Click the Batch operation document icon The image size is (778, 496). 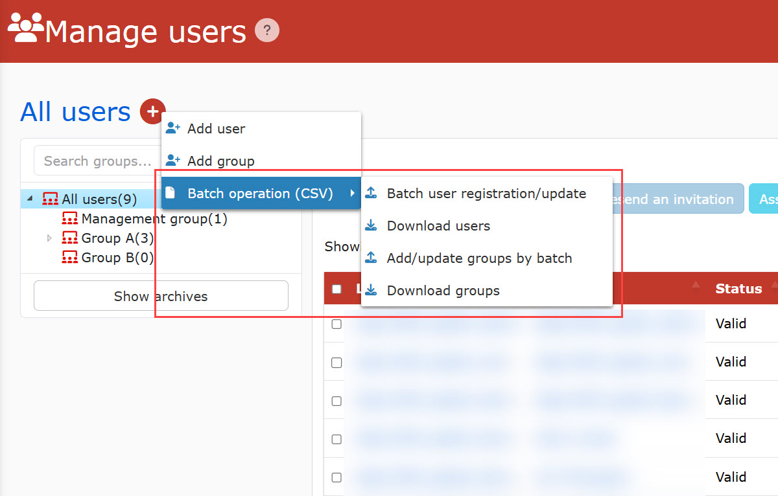171,193
